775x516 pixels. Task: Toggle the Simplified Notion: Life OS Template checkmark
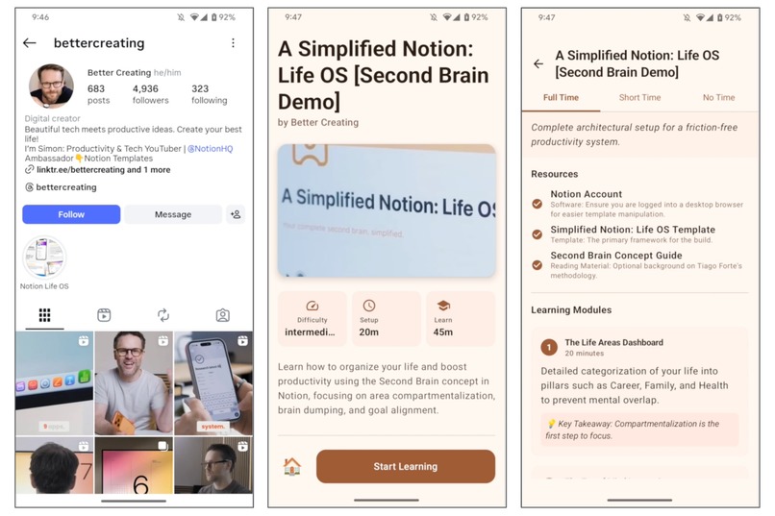[537, 234]
